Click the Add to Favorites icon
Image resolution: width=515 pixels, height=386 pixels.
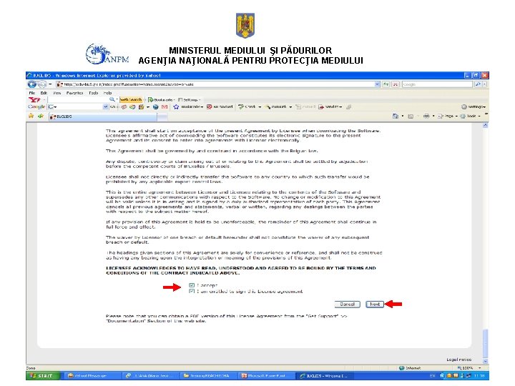point(41,116)
